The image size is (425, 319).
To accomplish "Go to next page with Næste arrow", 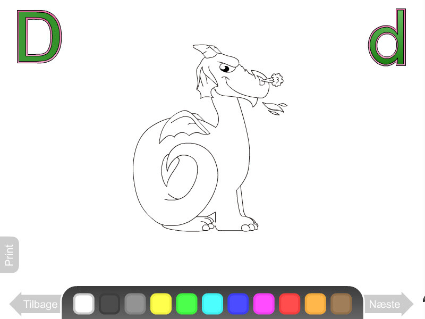I will click(x=388, y=304).
